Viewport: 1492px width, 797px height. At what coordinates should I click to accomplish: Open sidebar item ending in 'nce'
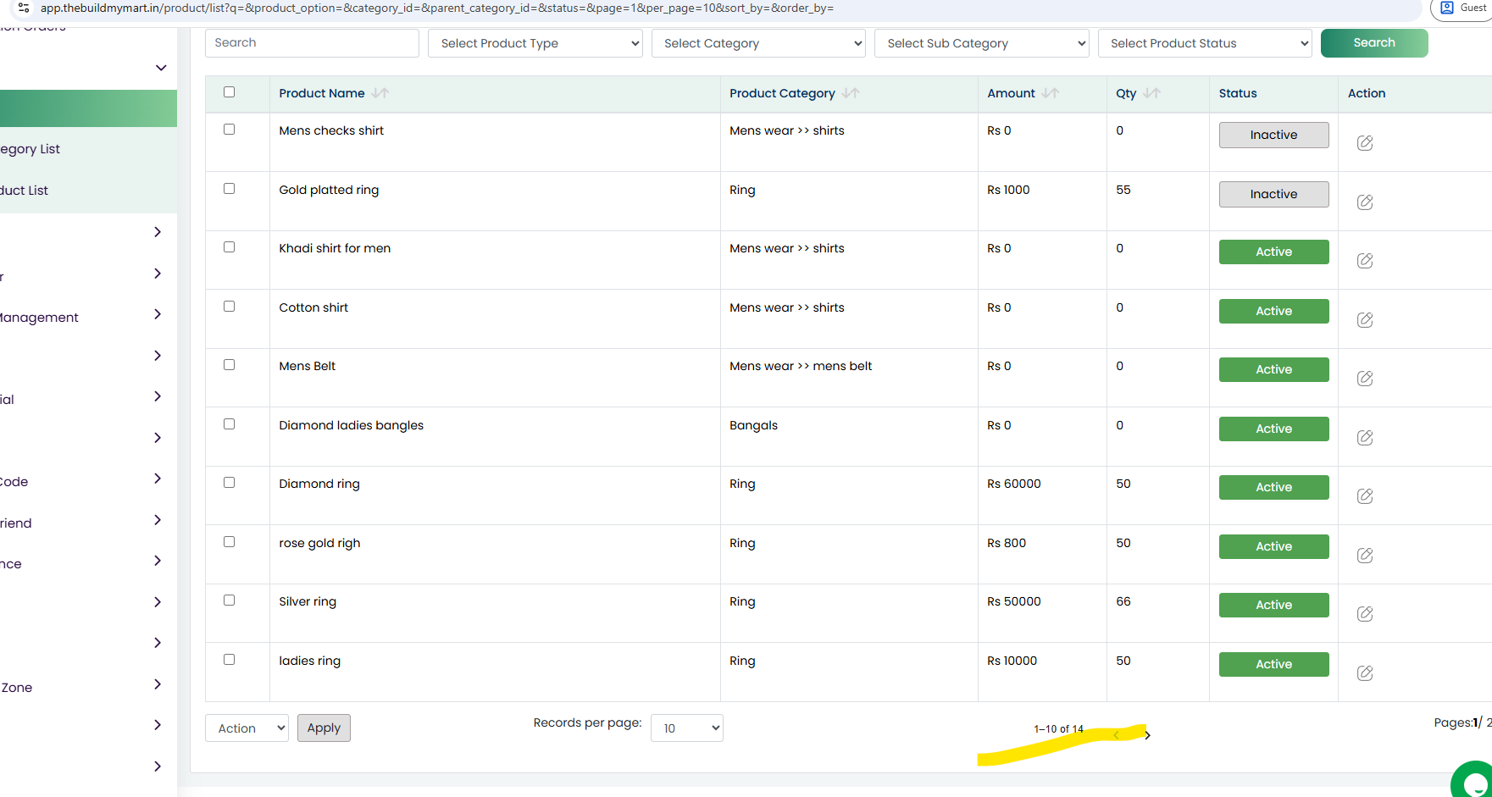11,564
